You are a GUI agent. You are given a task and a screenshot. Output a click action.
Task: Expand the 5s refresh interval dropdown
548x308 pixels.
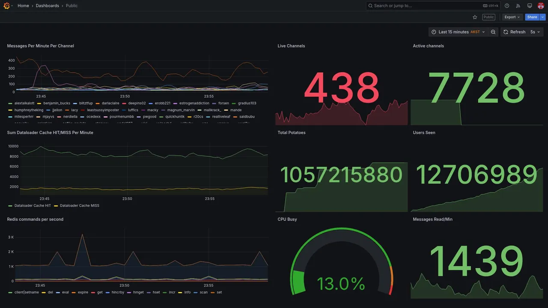(536, 32)
